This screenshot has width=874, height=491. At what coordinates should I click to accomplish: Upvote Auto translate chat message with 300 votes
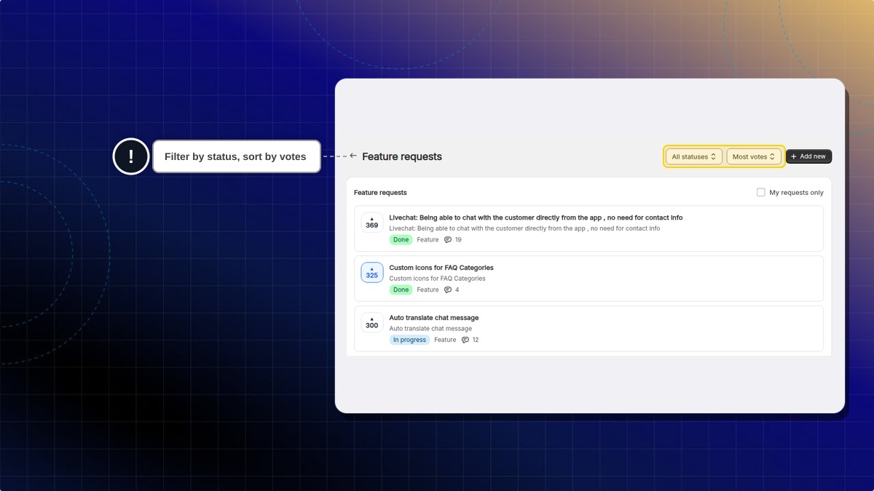point(372,322)
